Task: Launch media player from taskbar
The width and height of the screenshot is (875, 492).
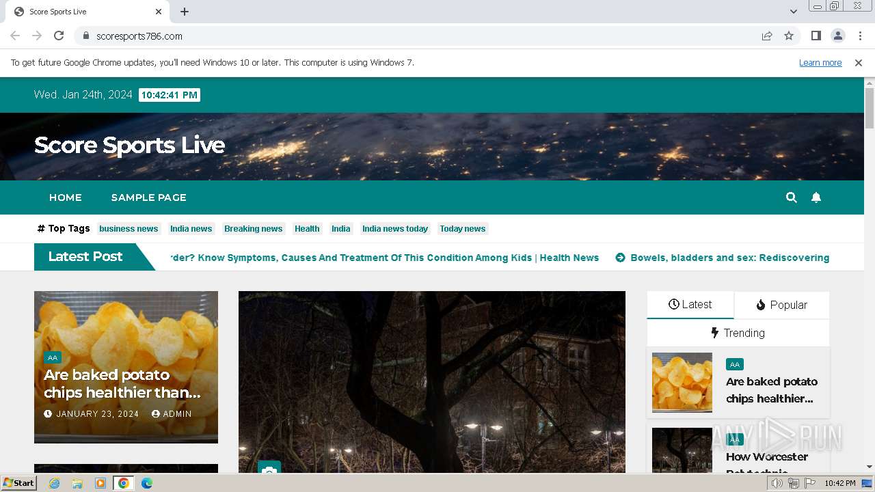Action: [100, 483]
